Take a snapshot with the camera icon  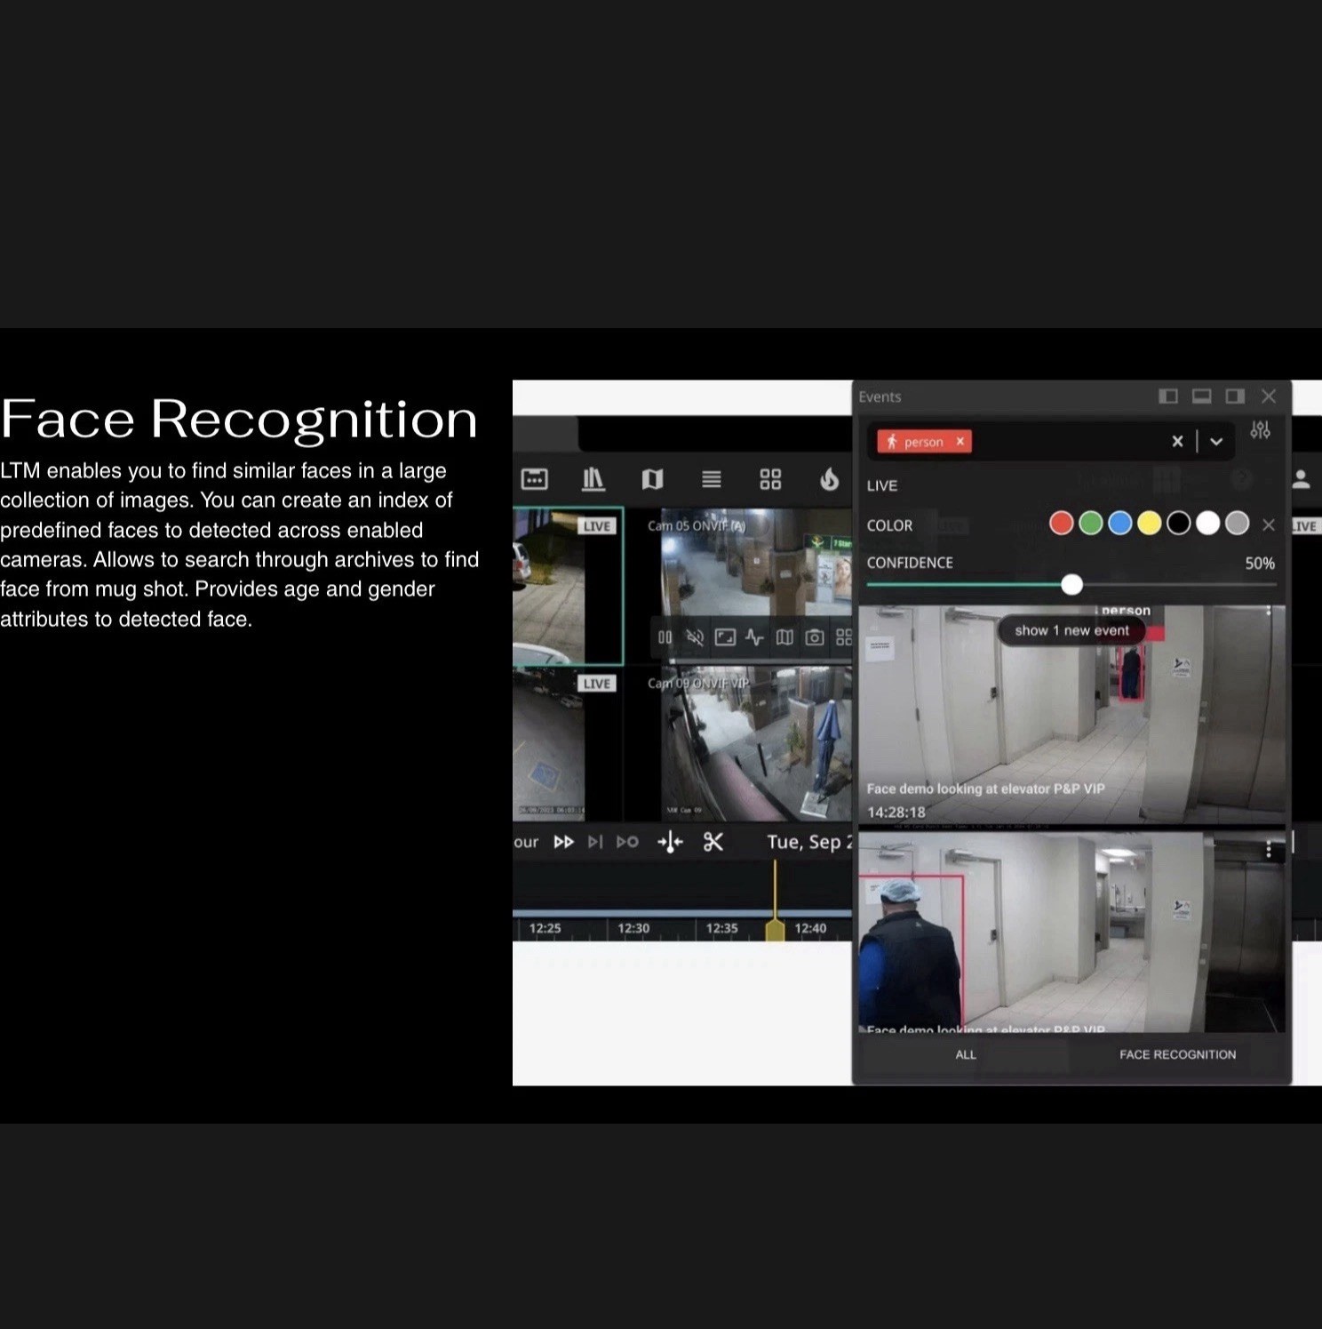pyautogui.click(x=815, y=637)
